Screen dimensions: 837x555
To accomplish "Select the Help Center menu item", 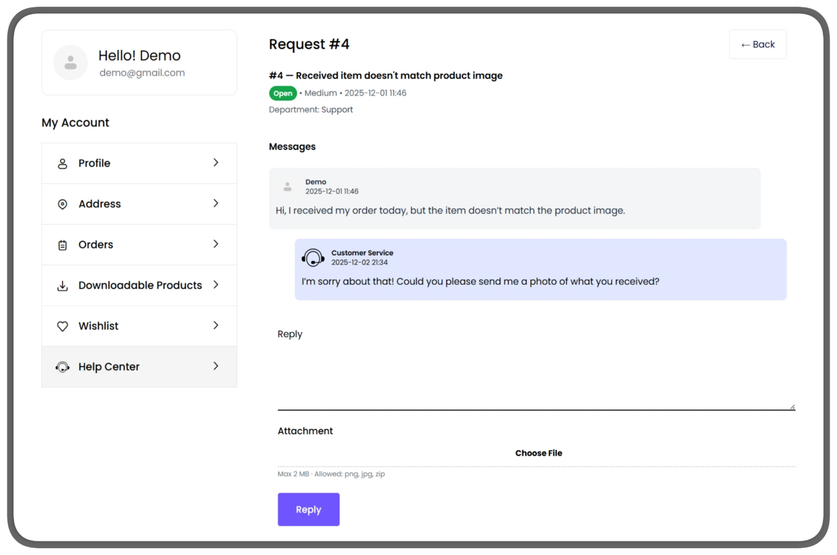I will pos(139,367).
